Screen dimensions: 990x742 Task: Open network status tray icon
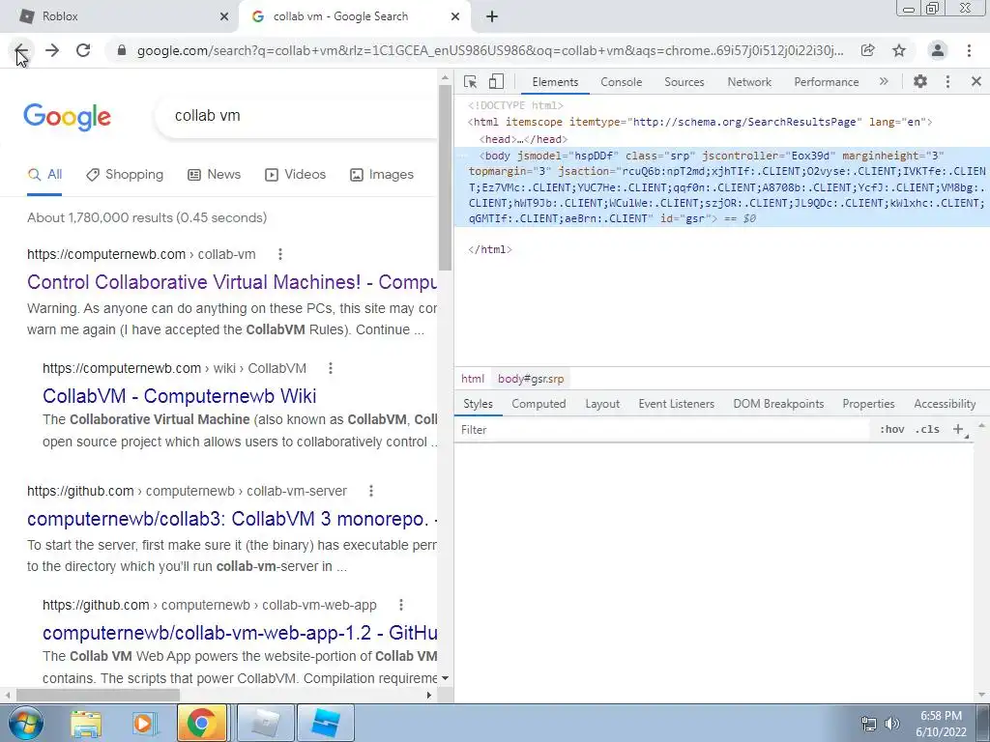(x=869, y=724)
